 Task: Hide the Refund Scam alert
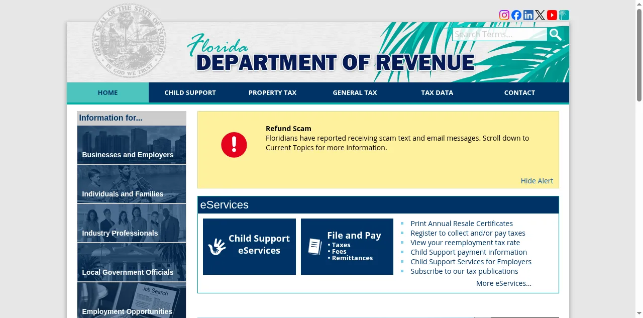pos(537,181)
